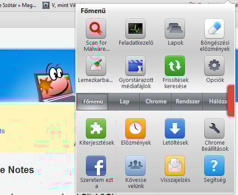Select the Böngészési előzmények eraser icon
This screenshot has height=195, width=238.
tap(214, 28)
